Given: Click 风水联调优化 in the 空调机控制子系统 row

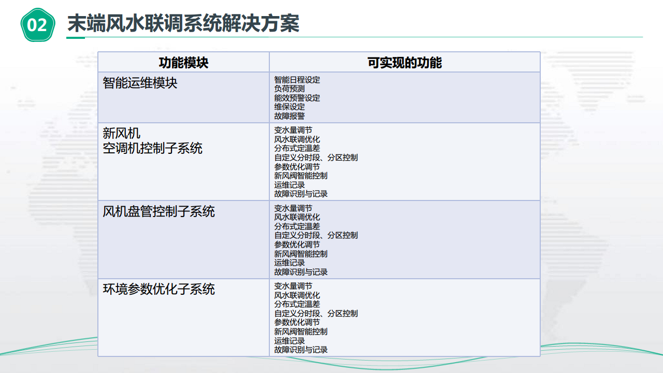Looking at the screenshot, I should [297, 139].
